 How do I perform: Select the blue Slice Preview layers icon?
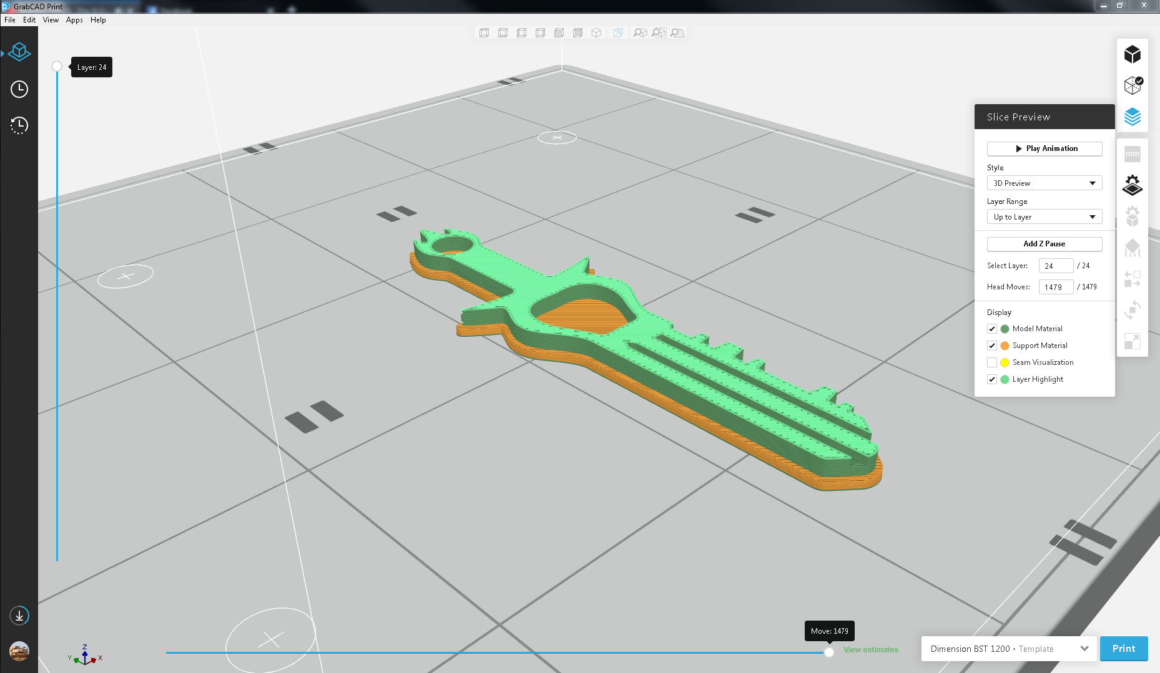tap(1133, 117)
